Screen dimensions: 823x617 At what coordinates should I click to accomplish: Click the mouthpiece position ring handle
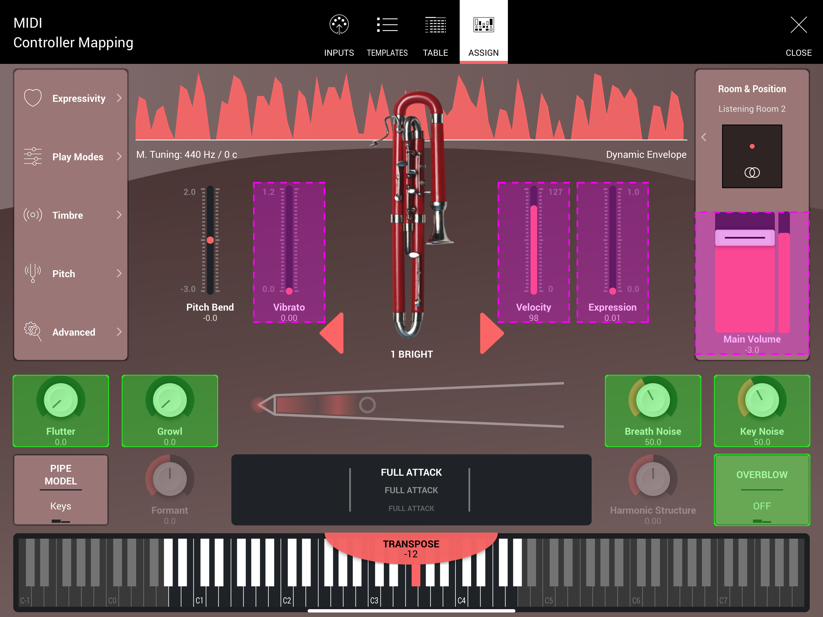pyautogui.click(x=367, y=405)
